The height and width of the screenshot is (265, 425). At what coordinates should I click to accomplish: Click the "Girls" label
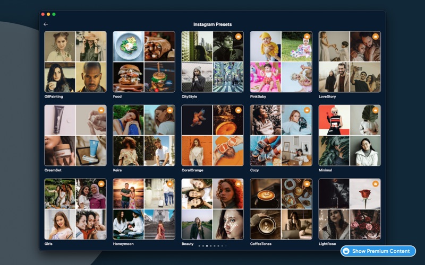pos(48,244)
